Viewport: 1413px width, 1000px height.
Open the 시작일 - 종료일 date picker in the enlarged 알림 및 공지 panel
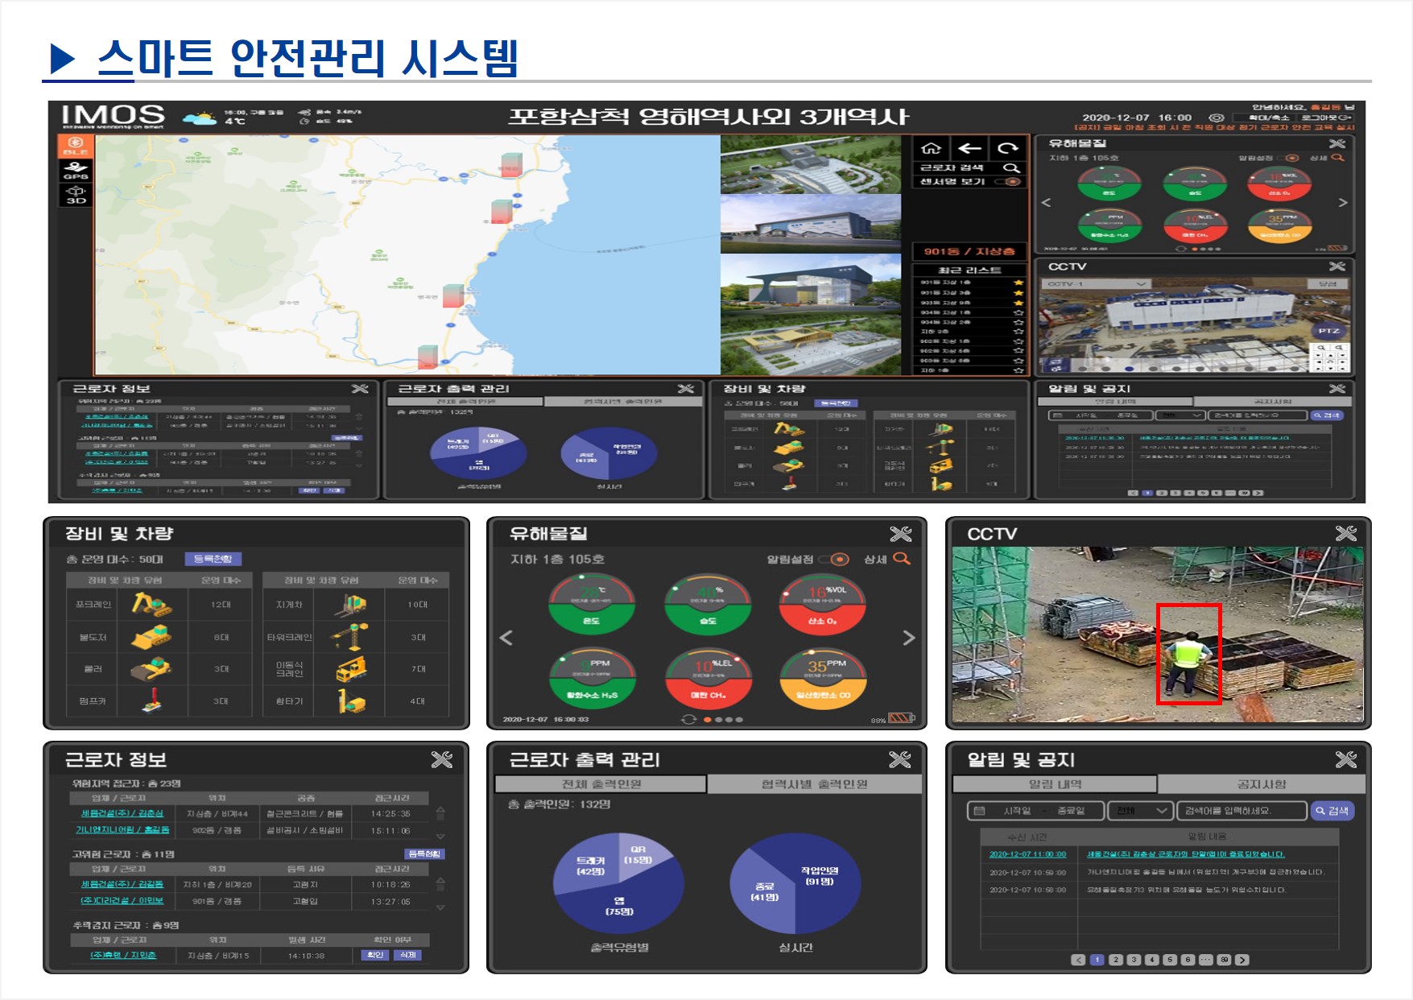coord(1036,811)
